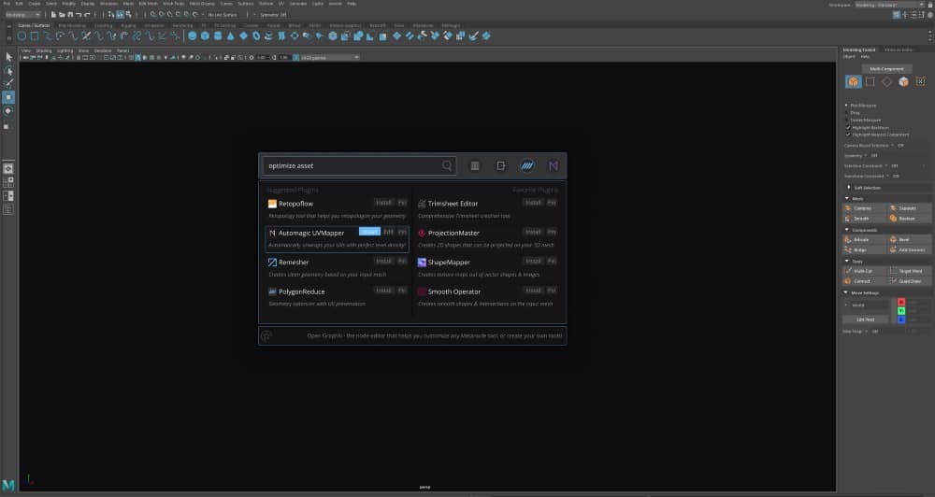Click the grid view icon in plugin dialog
Viewport: 935px width, 497px height.
(x=475, y=165)
